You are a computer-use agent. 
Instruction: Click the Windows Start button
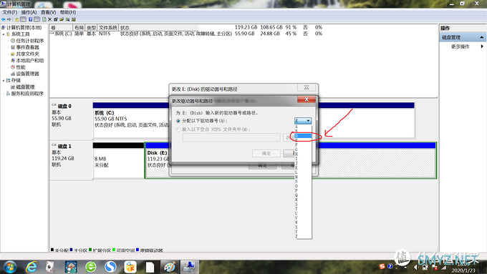pyautogui.click(x=10, y=267)
